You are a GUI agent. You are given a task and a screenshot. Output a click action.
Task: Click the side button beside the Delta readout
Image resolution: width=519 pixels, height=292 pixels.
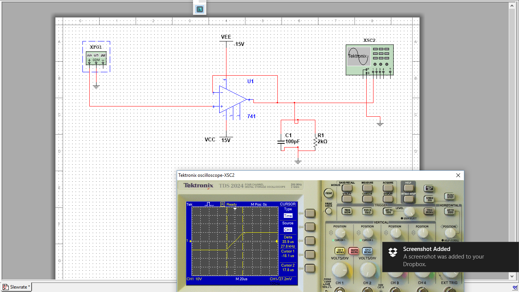pos(310,241)
